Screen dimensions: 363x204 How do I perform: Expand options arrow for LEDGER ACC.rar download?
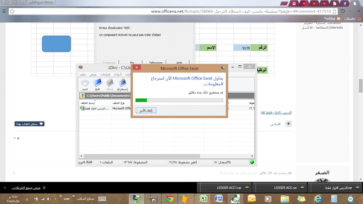pos(254,188)
